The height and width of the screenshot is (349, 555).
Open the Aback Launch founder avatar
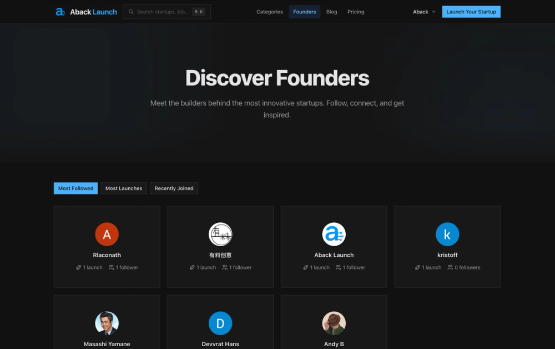pyautogui.click(x=334, y=234)
